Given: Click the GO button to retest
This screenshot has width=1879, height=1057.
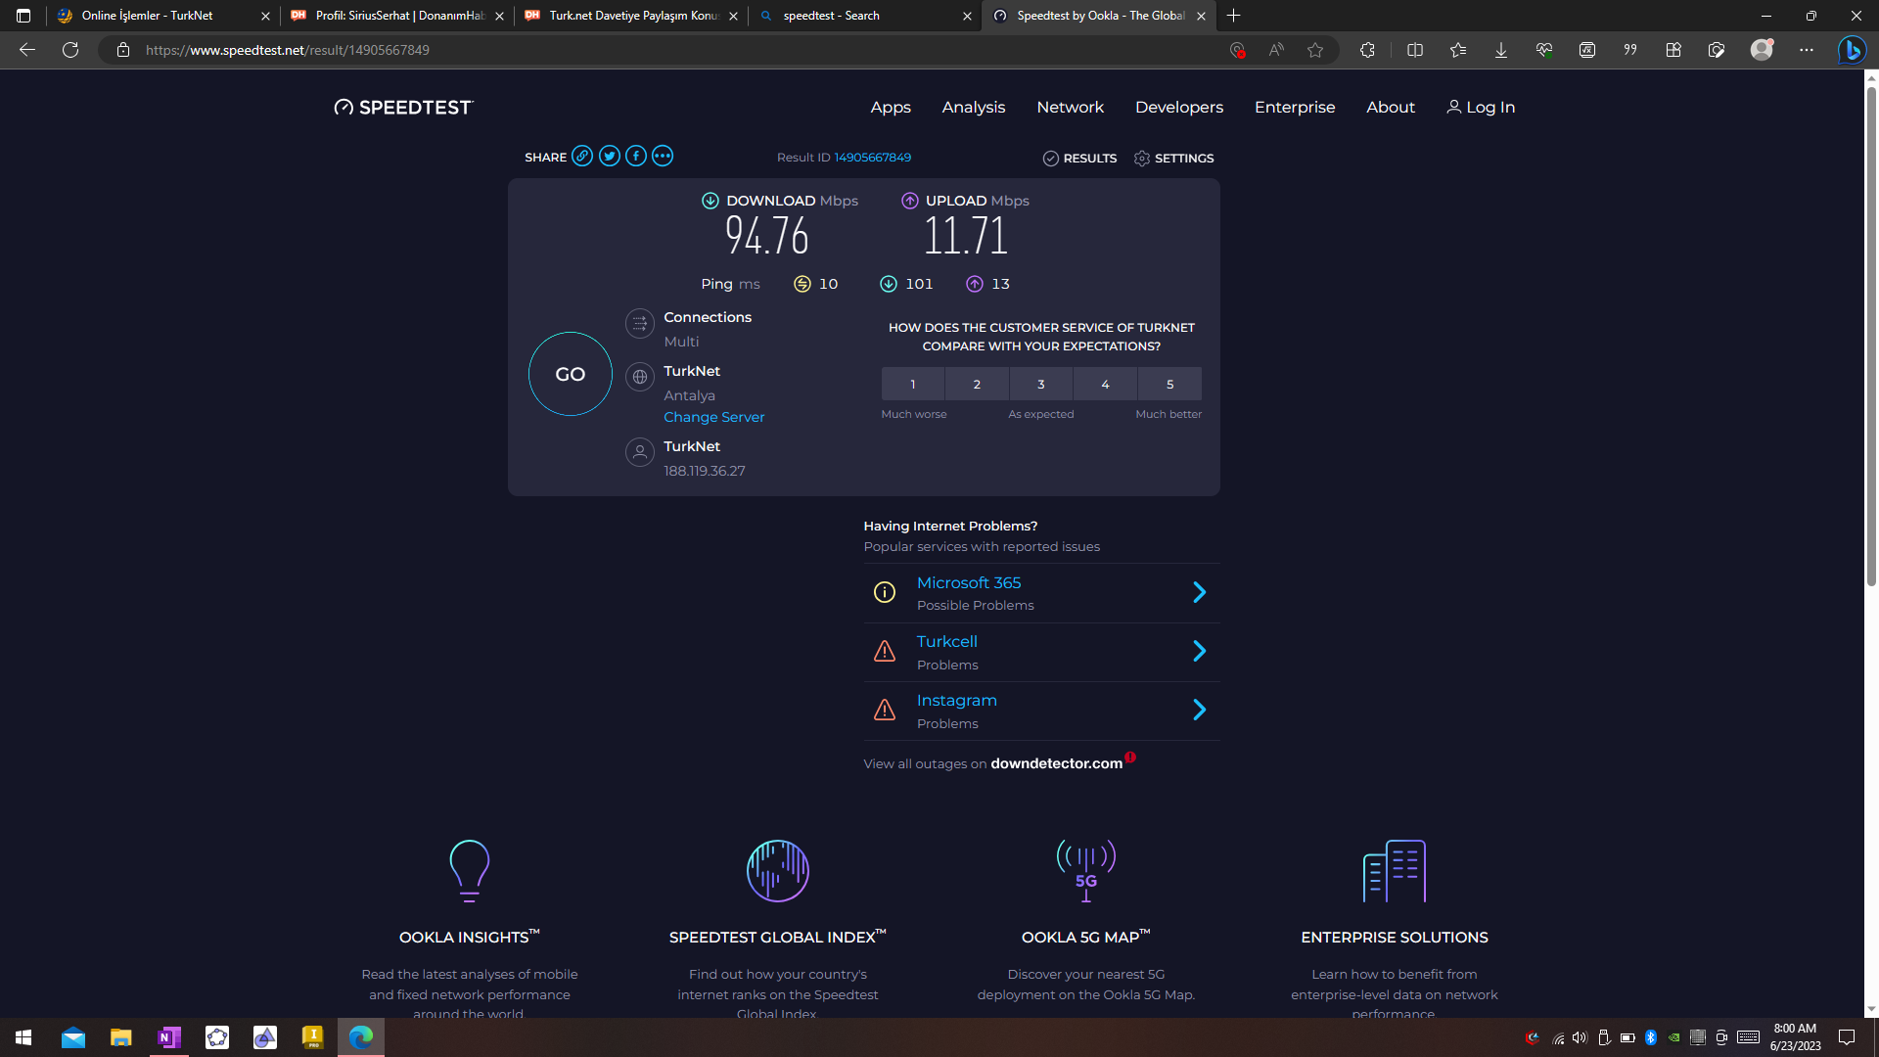Looking at the screenshot, I should pyautogui.click(x=571, y=374).
